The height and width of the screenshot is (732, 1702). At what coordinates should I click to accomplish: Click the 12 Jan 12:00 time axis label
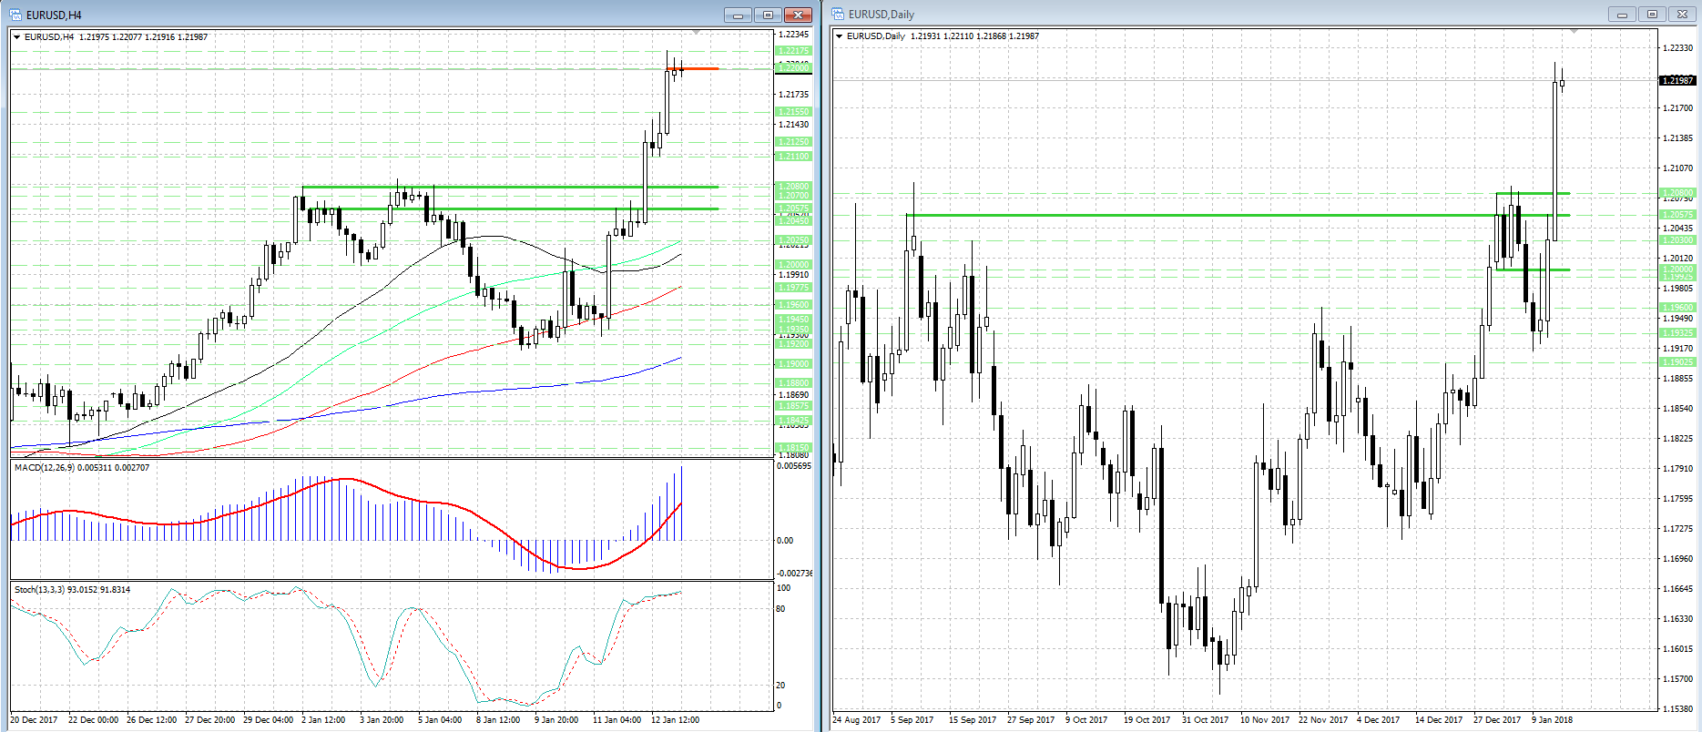(675, 719)
